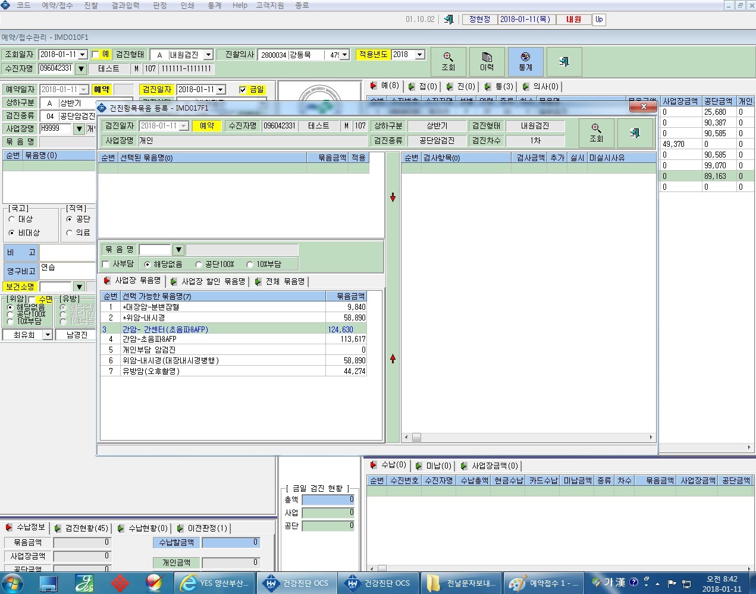Open the 이력 history icon button
Image resolution: width=756 pixels, height=594 pixels.
click(487, 62)
